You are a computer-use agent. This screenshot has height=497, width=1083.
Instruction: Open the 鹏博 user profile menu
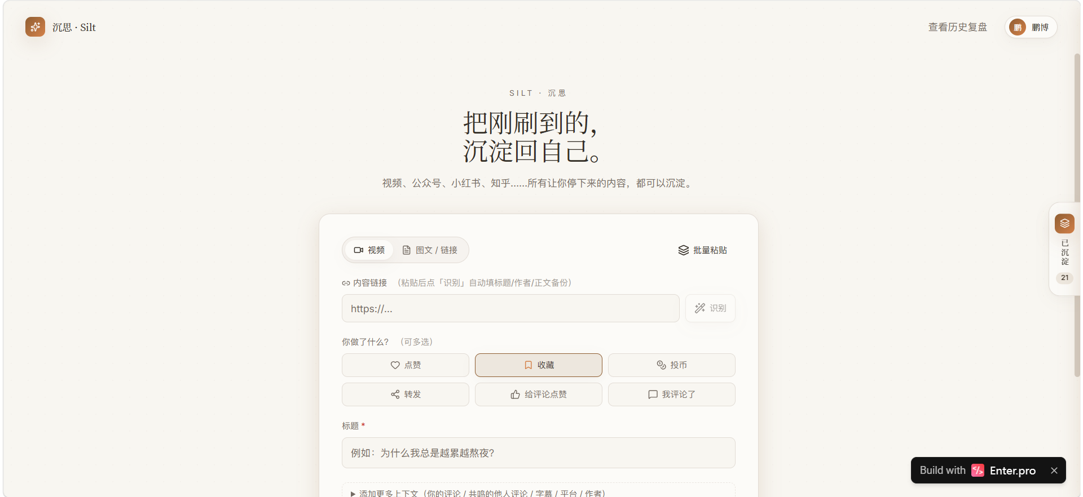pyautogui.click(x=1031, y=27)
